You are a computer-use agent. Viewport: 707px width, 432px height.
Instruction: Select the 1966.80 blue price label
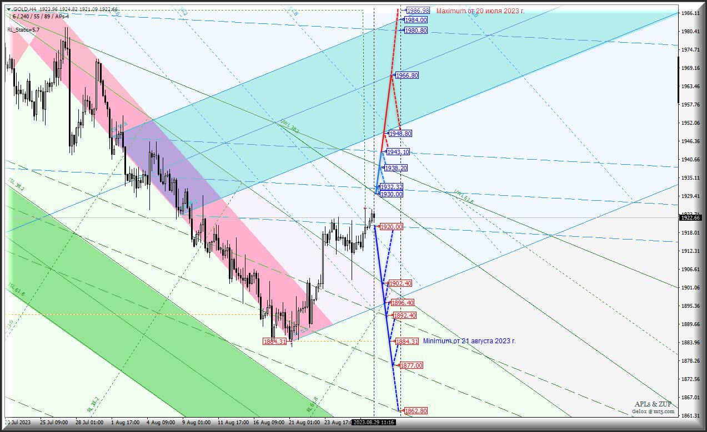coord(407,75)
